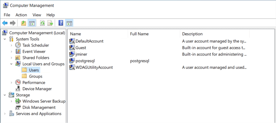This screenshot has height=123, width=276.
Task: Open the Action menu
Action: pyautogui.click(x=21, y=15)
